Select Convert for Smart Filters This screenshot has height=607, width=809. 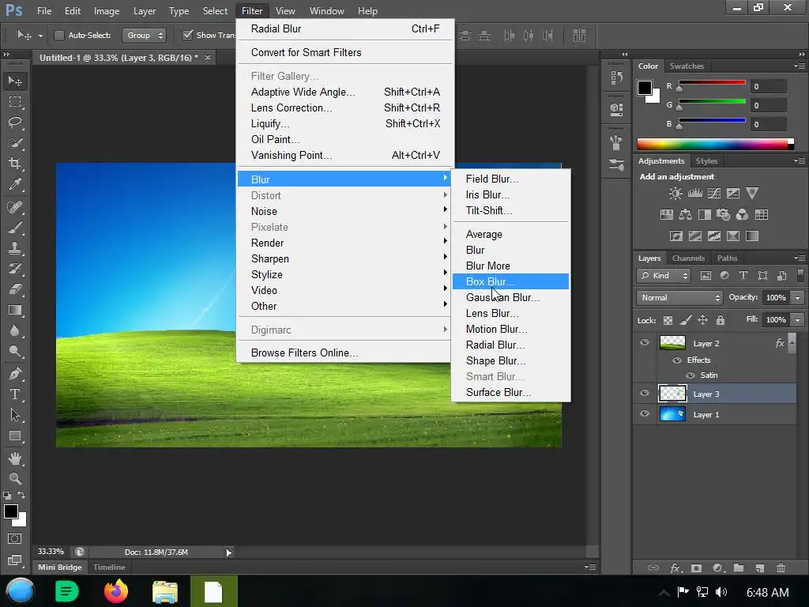click(344, 52)
